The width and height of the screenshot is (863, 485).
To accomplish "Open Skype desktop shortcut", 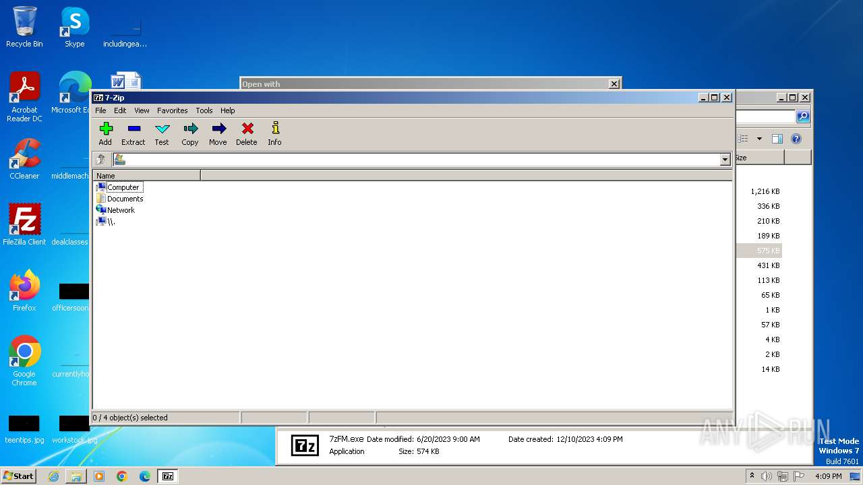I will (x=75, y=28).
